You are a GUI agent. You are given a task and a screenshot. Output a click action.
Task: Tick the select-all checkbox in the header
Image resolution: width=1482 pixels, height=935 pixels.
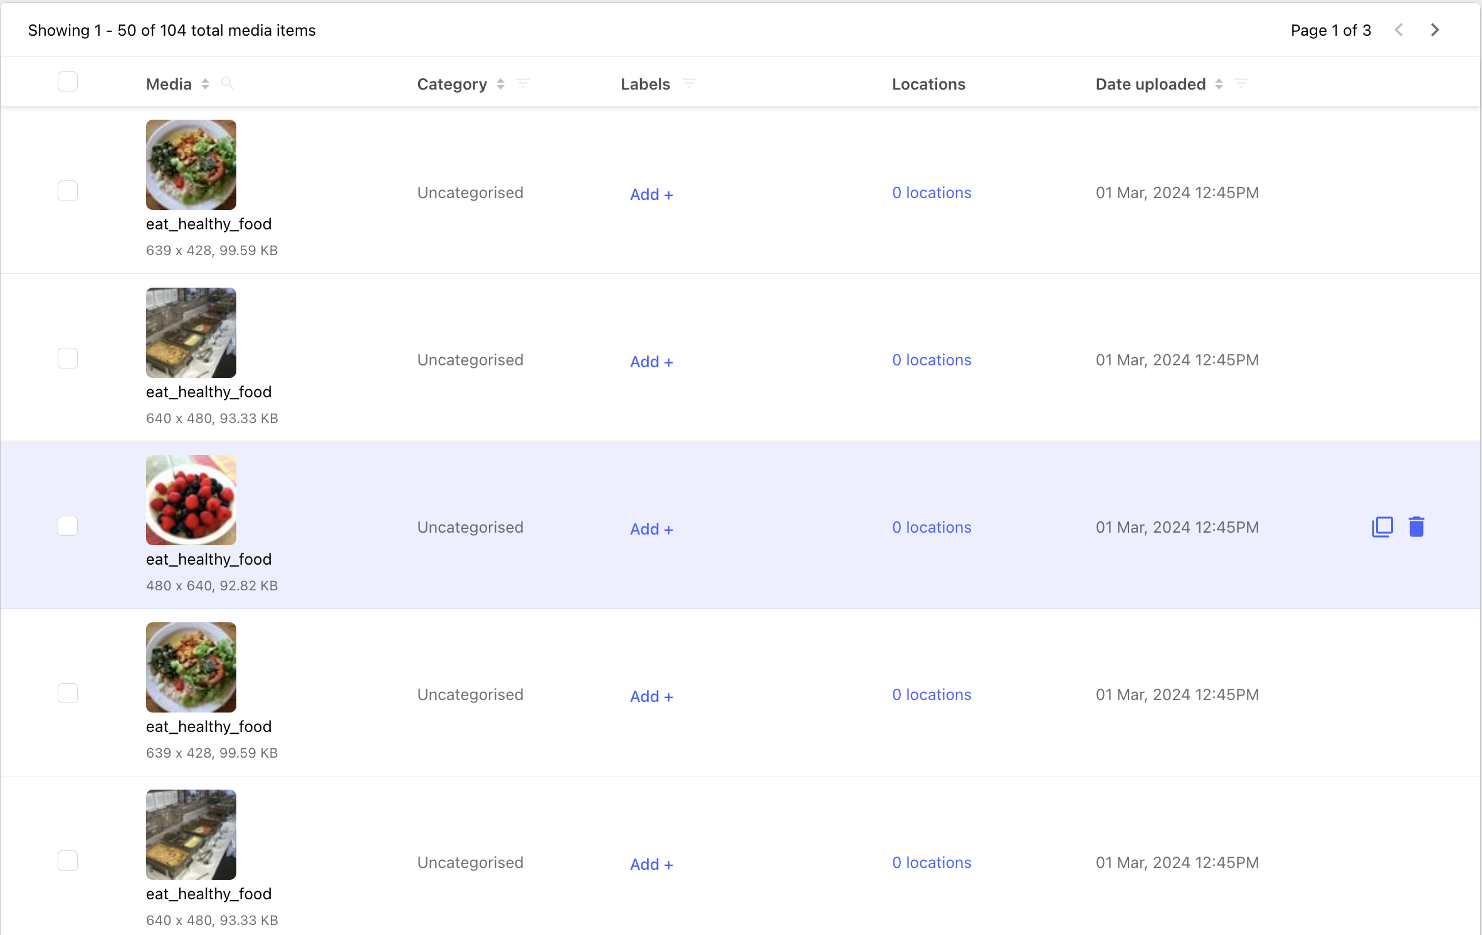68,81
